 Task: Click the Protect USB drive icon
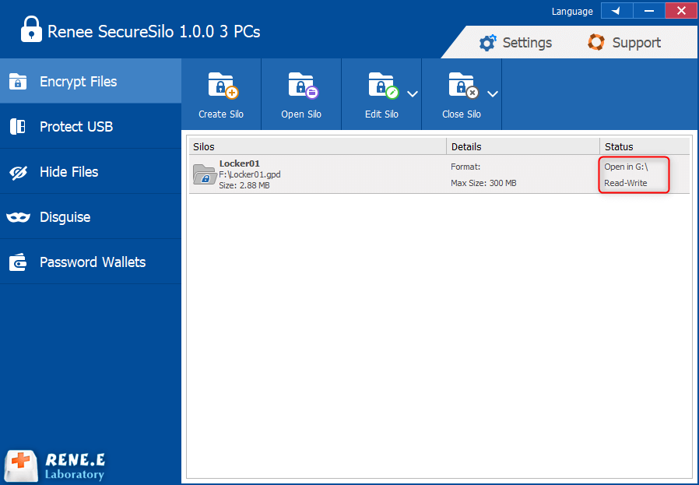tap(18, 127)
